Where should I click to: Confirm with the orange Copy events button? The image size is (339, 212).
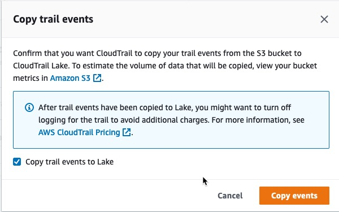(294, 196)
